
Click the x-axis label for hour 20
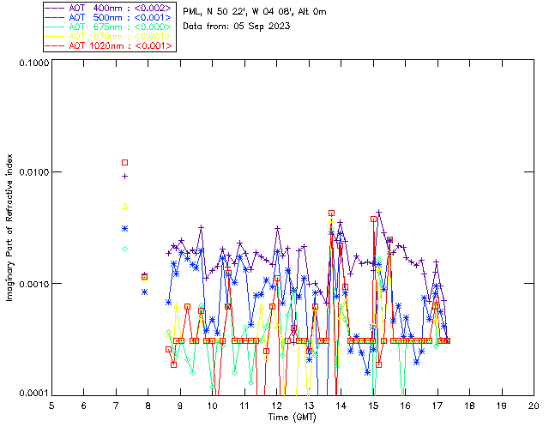(534, 406)
